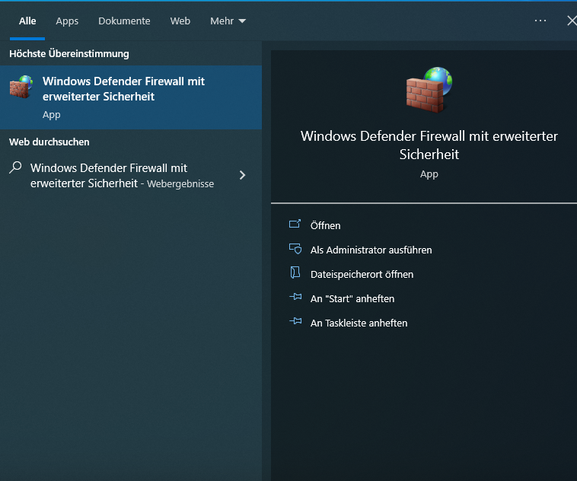
Task: Click the app title in the preview pane
Action: pos(429,145)
